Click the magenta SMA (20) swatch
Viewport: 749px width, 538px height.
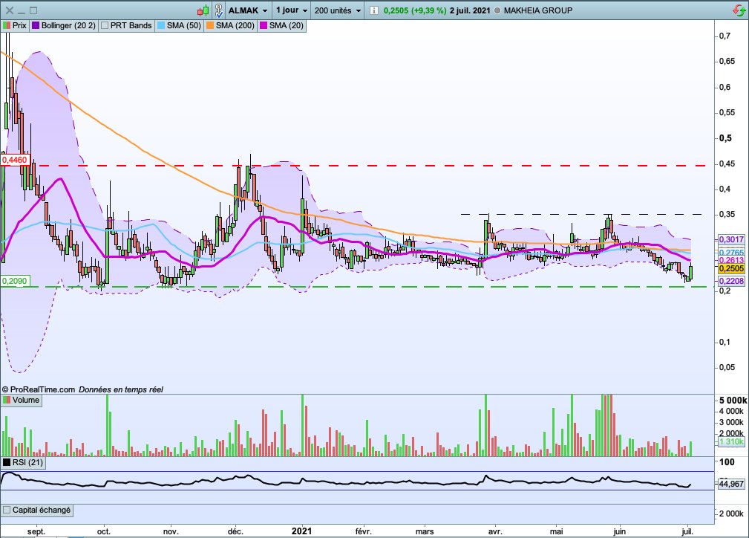(x=264, y=25)
